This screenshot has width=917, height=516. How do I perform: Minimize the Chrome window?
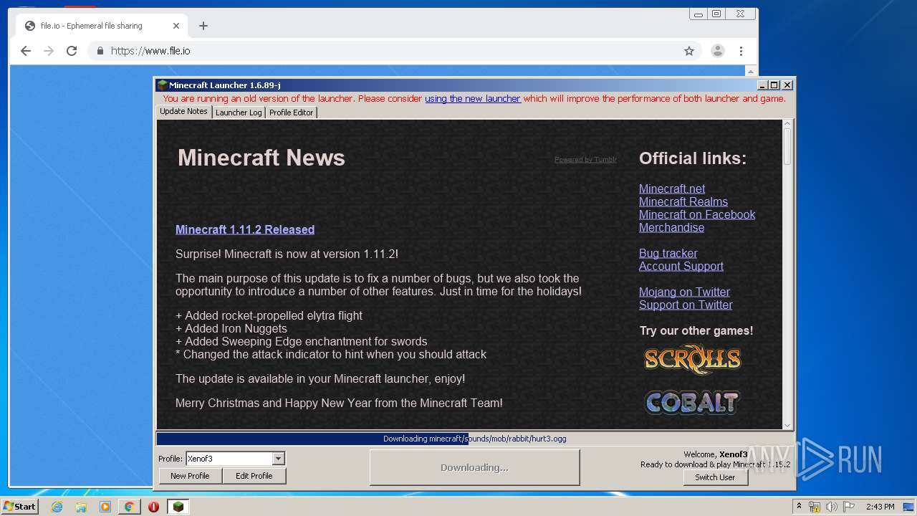click(698, 14)
